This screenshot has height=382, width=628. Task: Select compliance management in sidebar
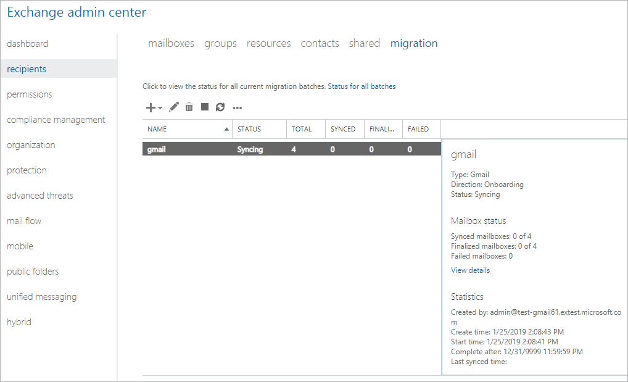tap(56, 120)
